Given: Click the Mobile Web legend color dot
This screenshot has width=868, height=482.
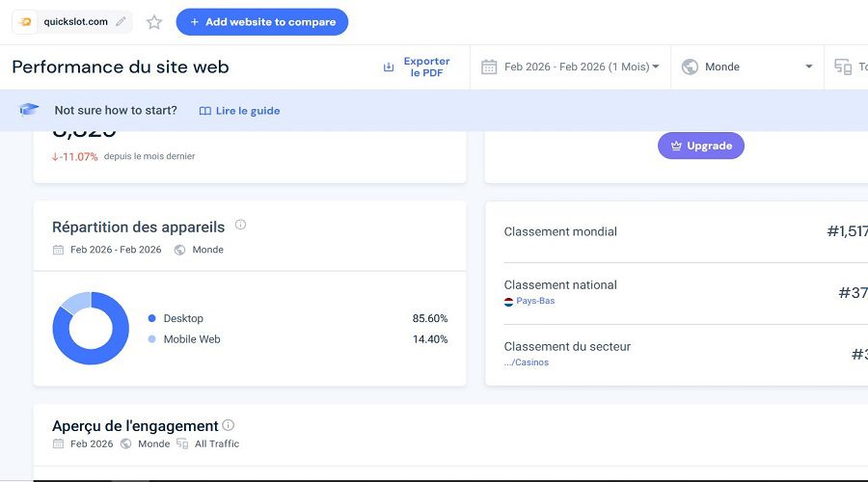Looking at the screenshot, I should coord(151,339).
